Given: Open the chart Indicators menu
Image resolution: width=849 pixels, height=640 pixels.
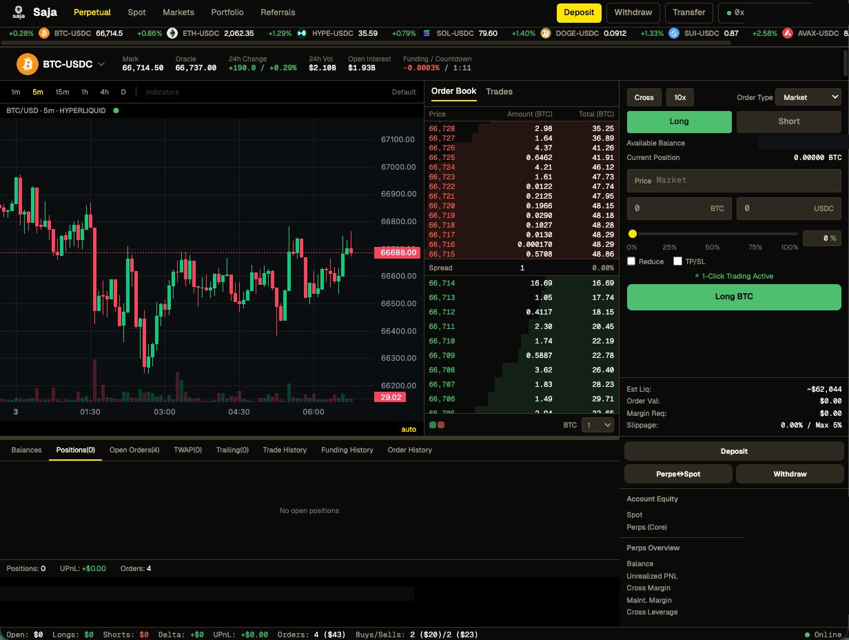Looking at the screenshot, I should click(x=162, y=92).
